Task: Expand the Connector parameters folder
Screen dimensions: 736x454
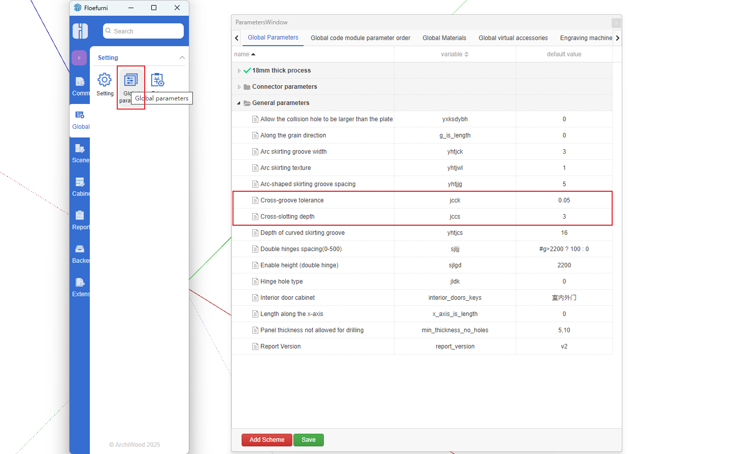Action: tap(239, 87)
